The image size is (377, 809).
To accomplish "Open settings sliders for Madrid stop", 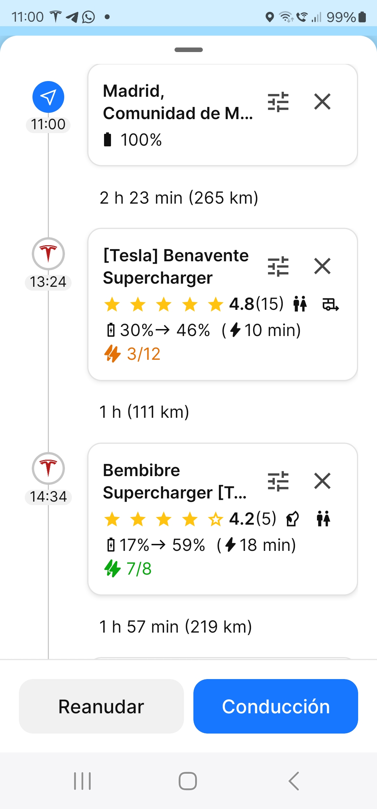I will (278, 102).
